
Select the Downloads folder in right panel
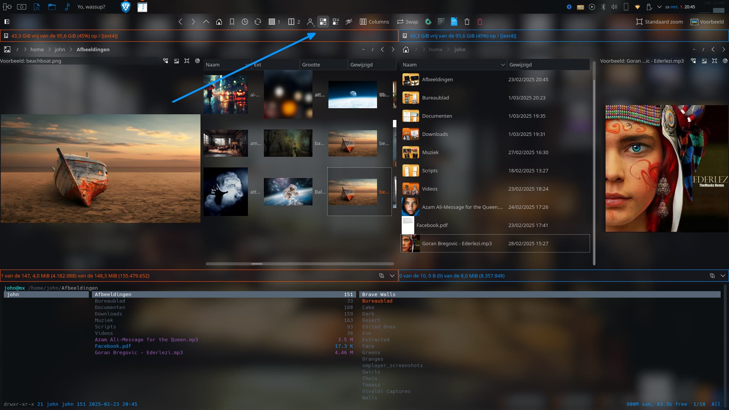point(495,134)
